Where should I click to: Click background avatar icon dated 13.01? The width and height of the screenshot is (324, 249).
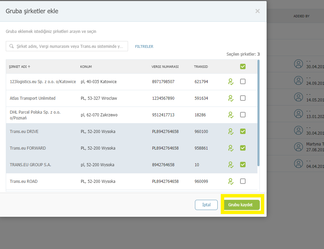299,114
